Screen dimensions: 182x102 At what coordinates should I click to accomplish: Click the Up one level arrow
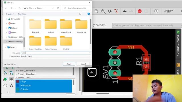pyautogui.click(x=20, y=8)
